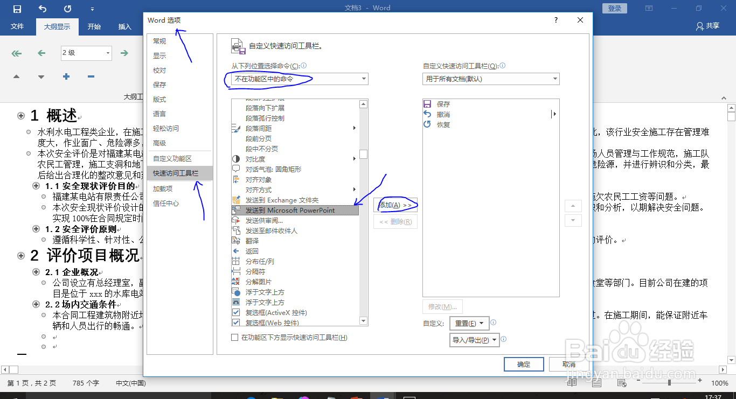Open the 导入/导出(P) dropdown button

tap(475, 340)
